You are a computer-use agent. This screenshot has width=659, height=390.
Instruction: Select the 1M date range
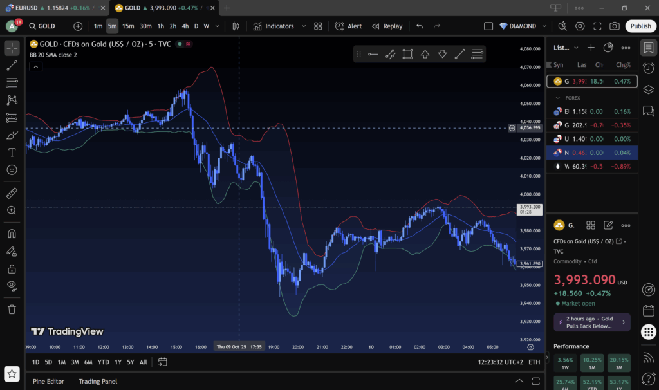click(62, 362)
